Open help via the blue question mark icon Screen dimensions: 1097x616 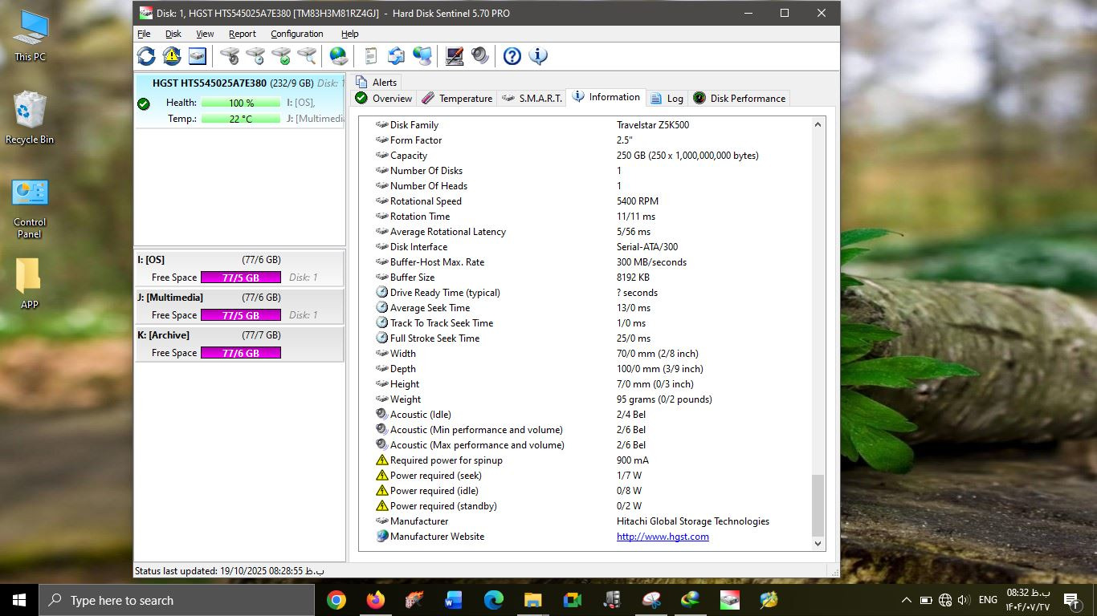point(512,56)
